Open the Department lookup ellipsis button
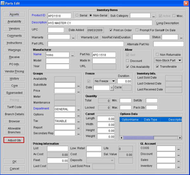Viewport: 190px width, 175px height. (x=78, y=109)
